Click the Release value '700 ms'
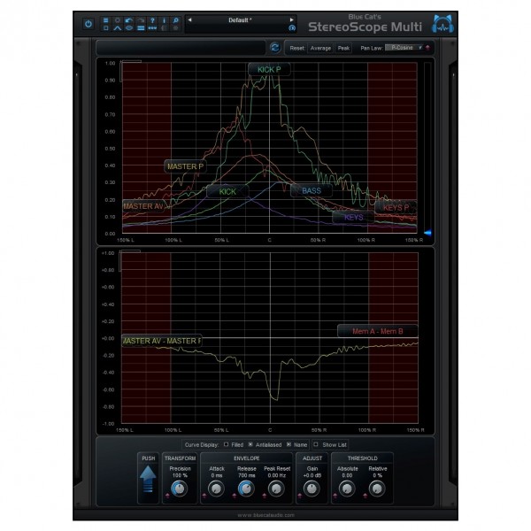This screenshot has height=531, width=531. pos(247,475)
